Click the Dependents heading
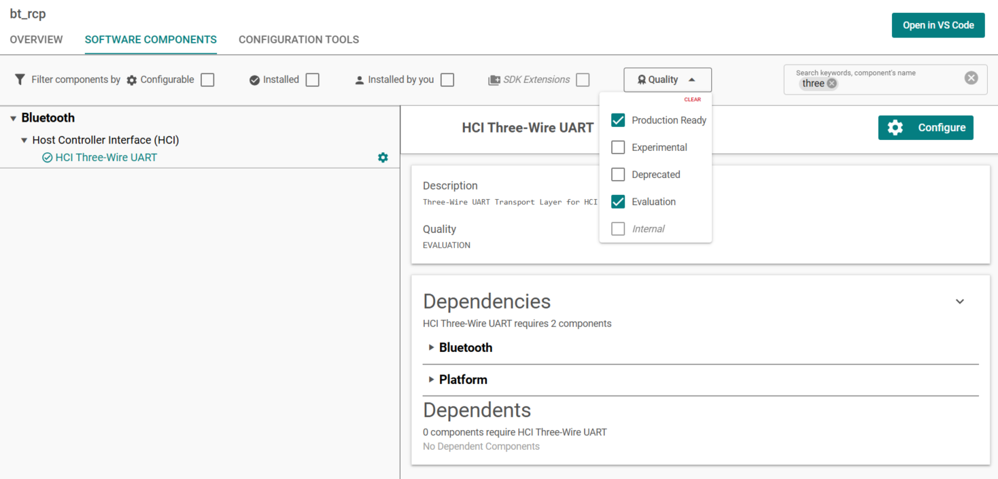 [477, 410]
